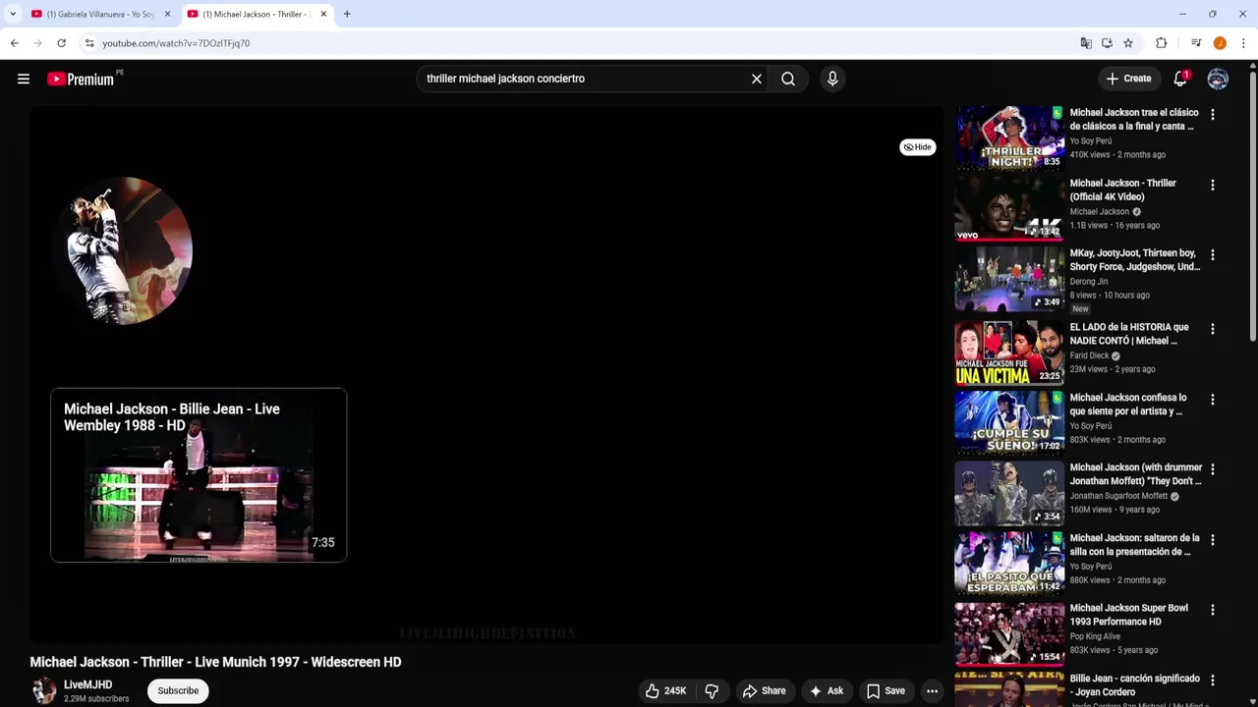Open LiveMJHD channel circle on end screen
Image resolution: width=1258 pixels, height=707 pixels.
tap(123, 250)
